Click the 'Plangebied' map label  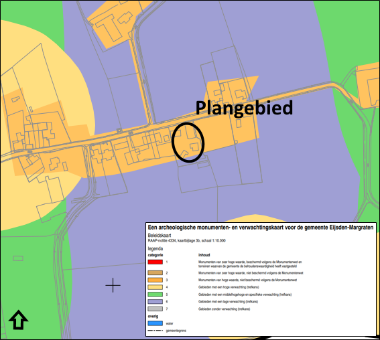(244, 108)
